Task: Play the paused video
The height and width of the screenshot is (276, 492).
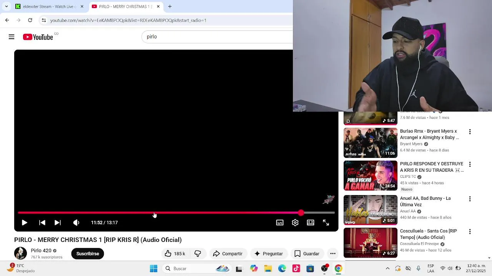Action: click(24, 222)
